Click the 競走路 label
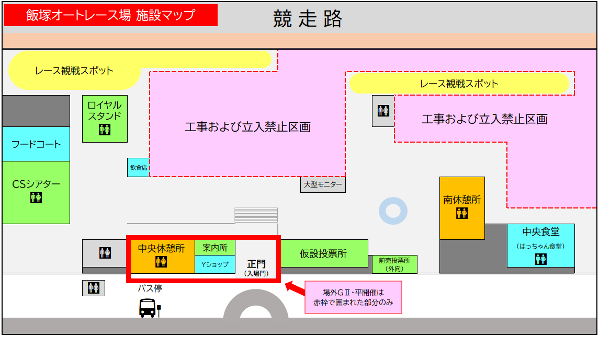 pyautogui.click(x=308, y=19)
